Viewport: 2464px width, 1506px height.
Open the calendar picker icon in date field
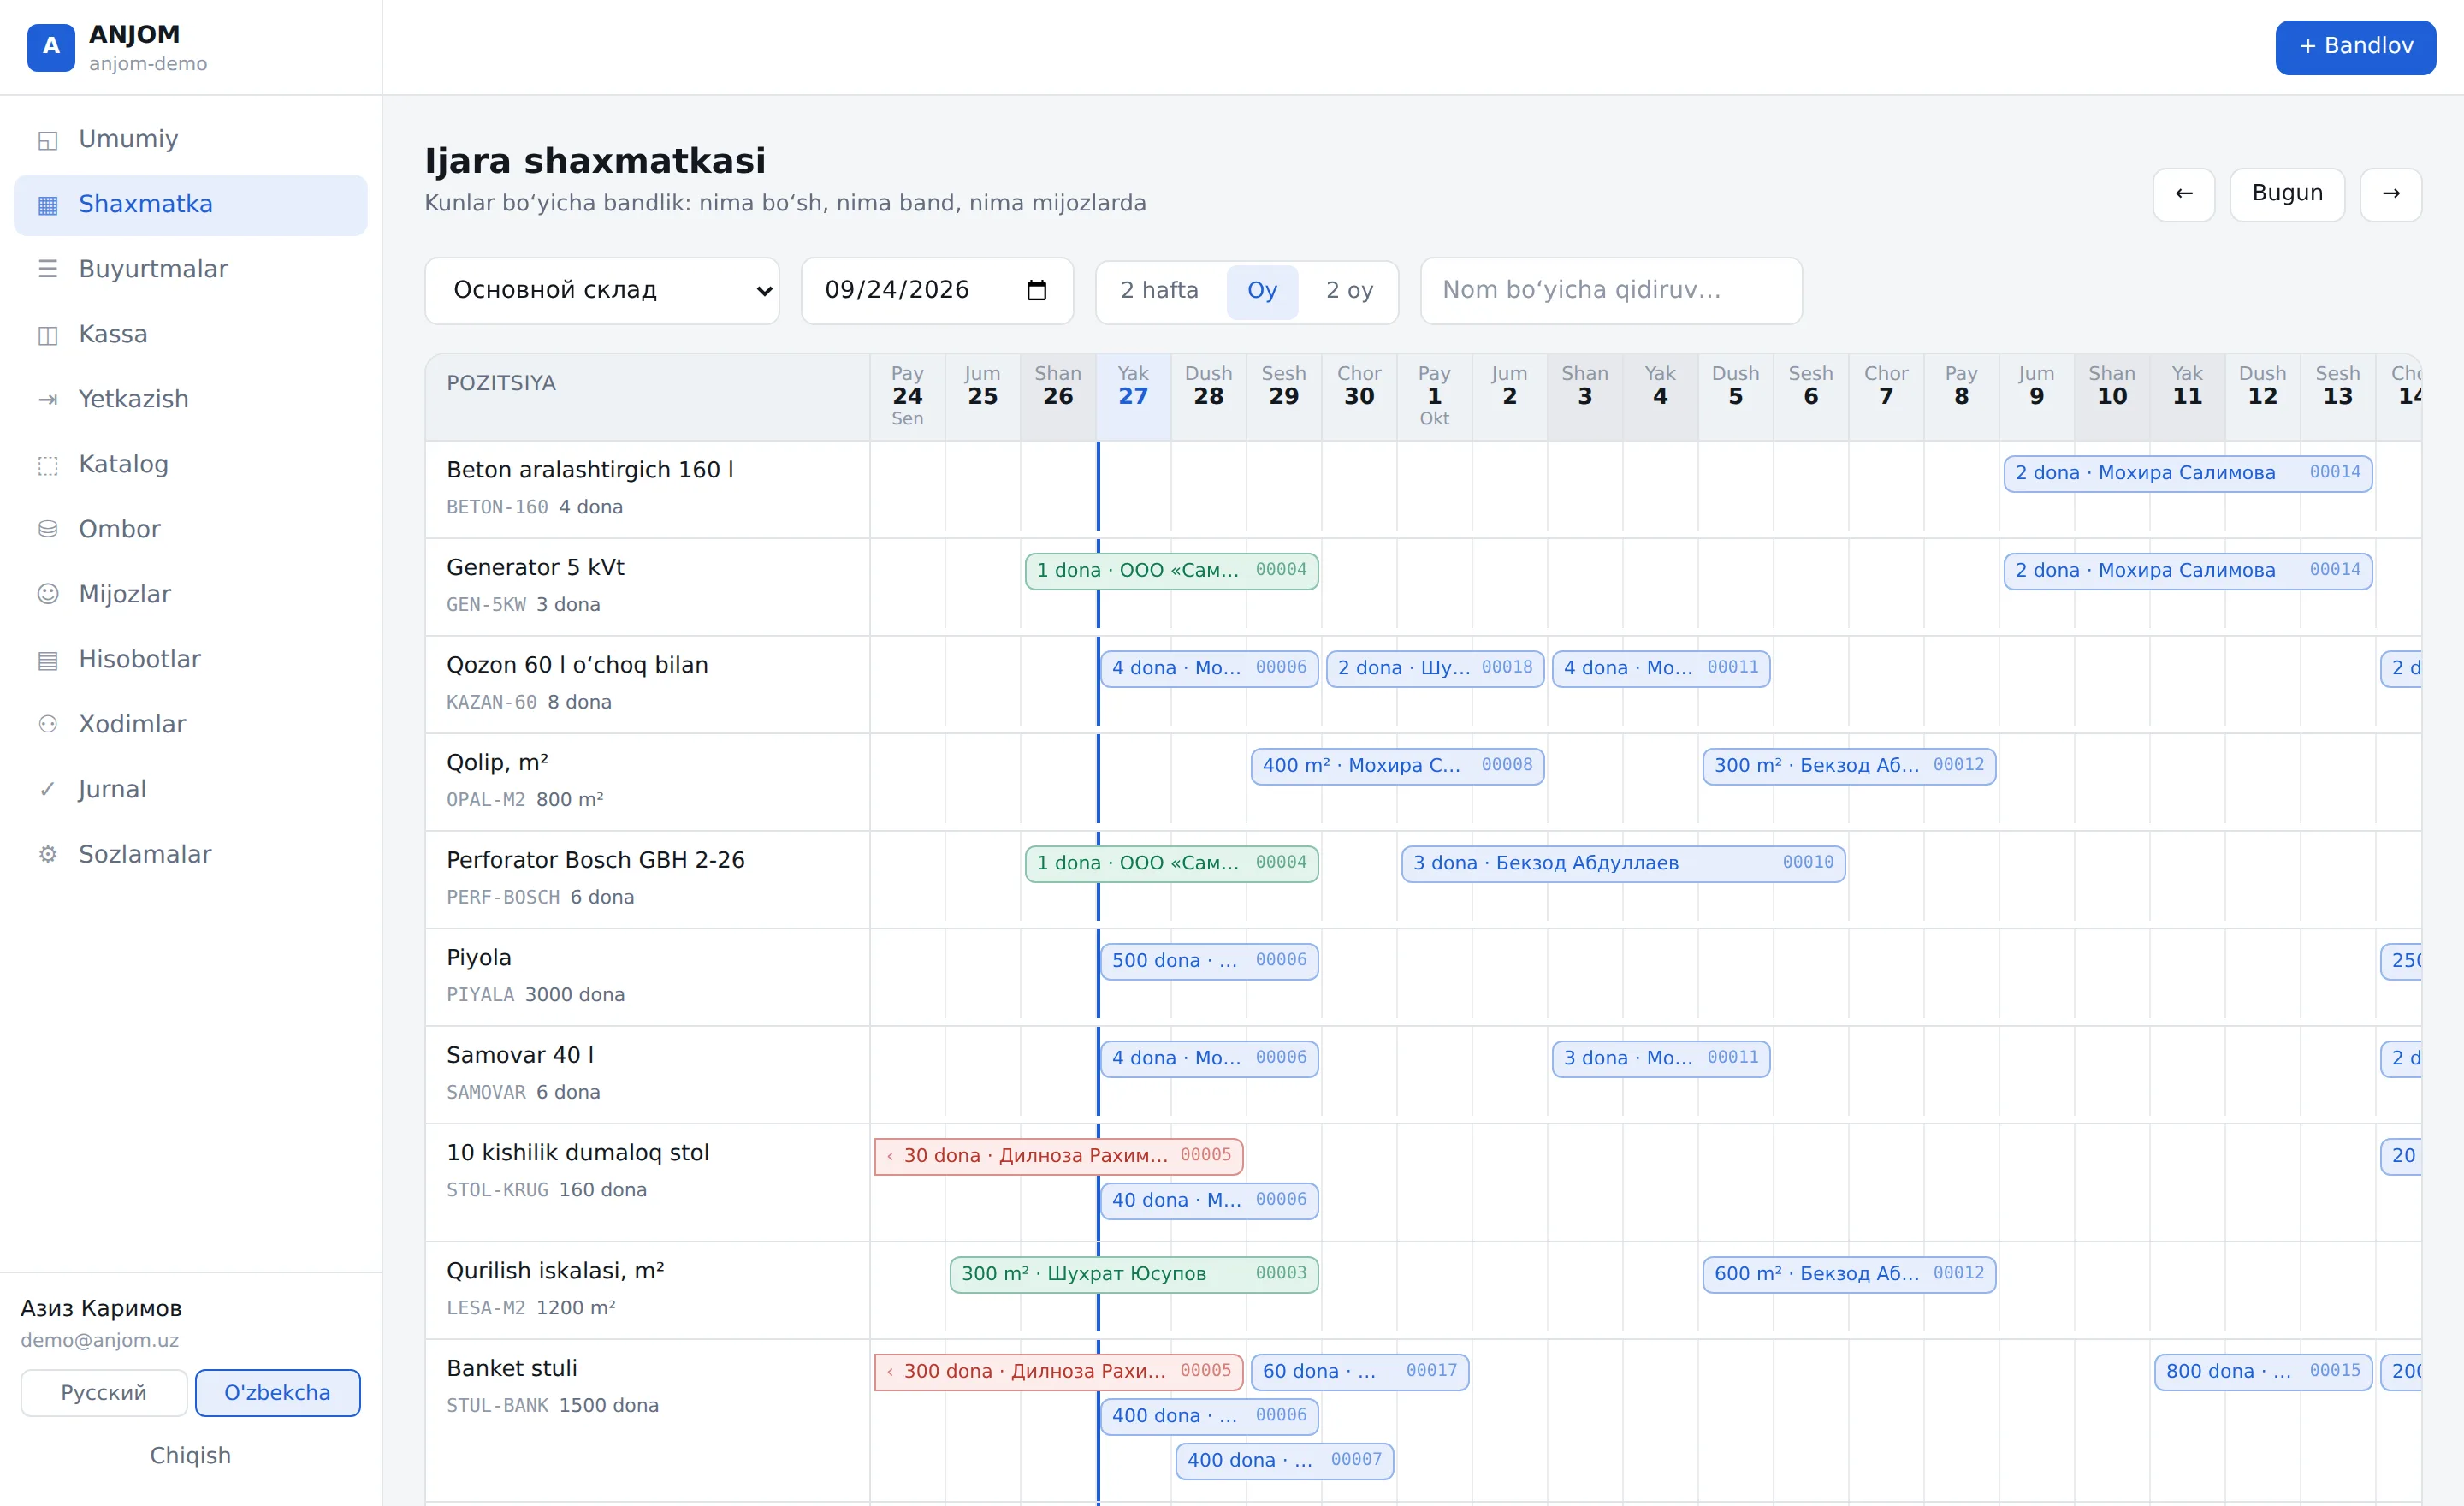click(1037, 290)
